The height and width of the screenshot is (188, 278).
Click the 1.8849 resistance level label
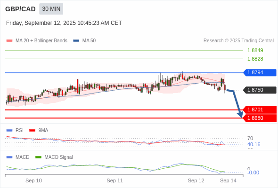[x=255, y=50]
